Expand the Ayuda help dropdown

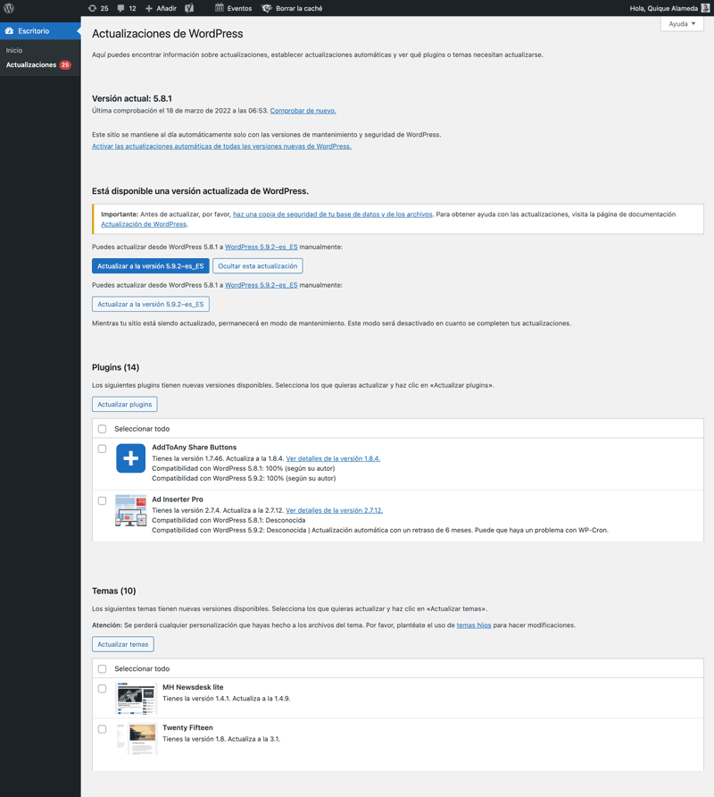coord(682,24)
